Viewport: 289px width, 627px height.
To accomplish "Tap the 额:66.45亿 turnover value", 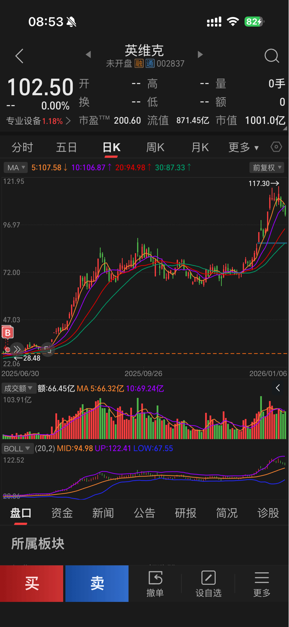I will 56,388.
